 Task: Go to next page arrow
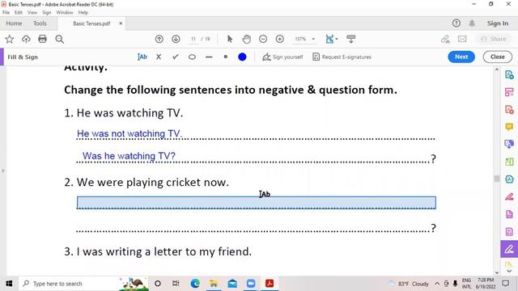coord(176,40)
